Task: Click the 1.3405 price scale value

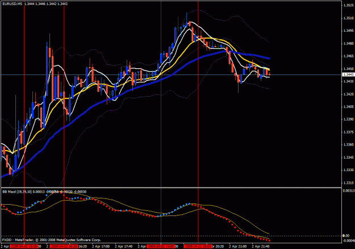Action: pos(349,106)
